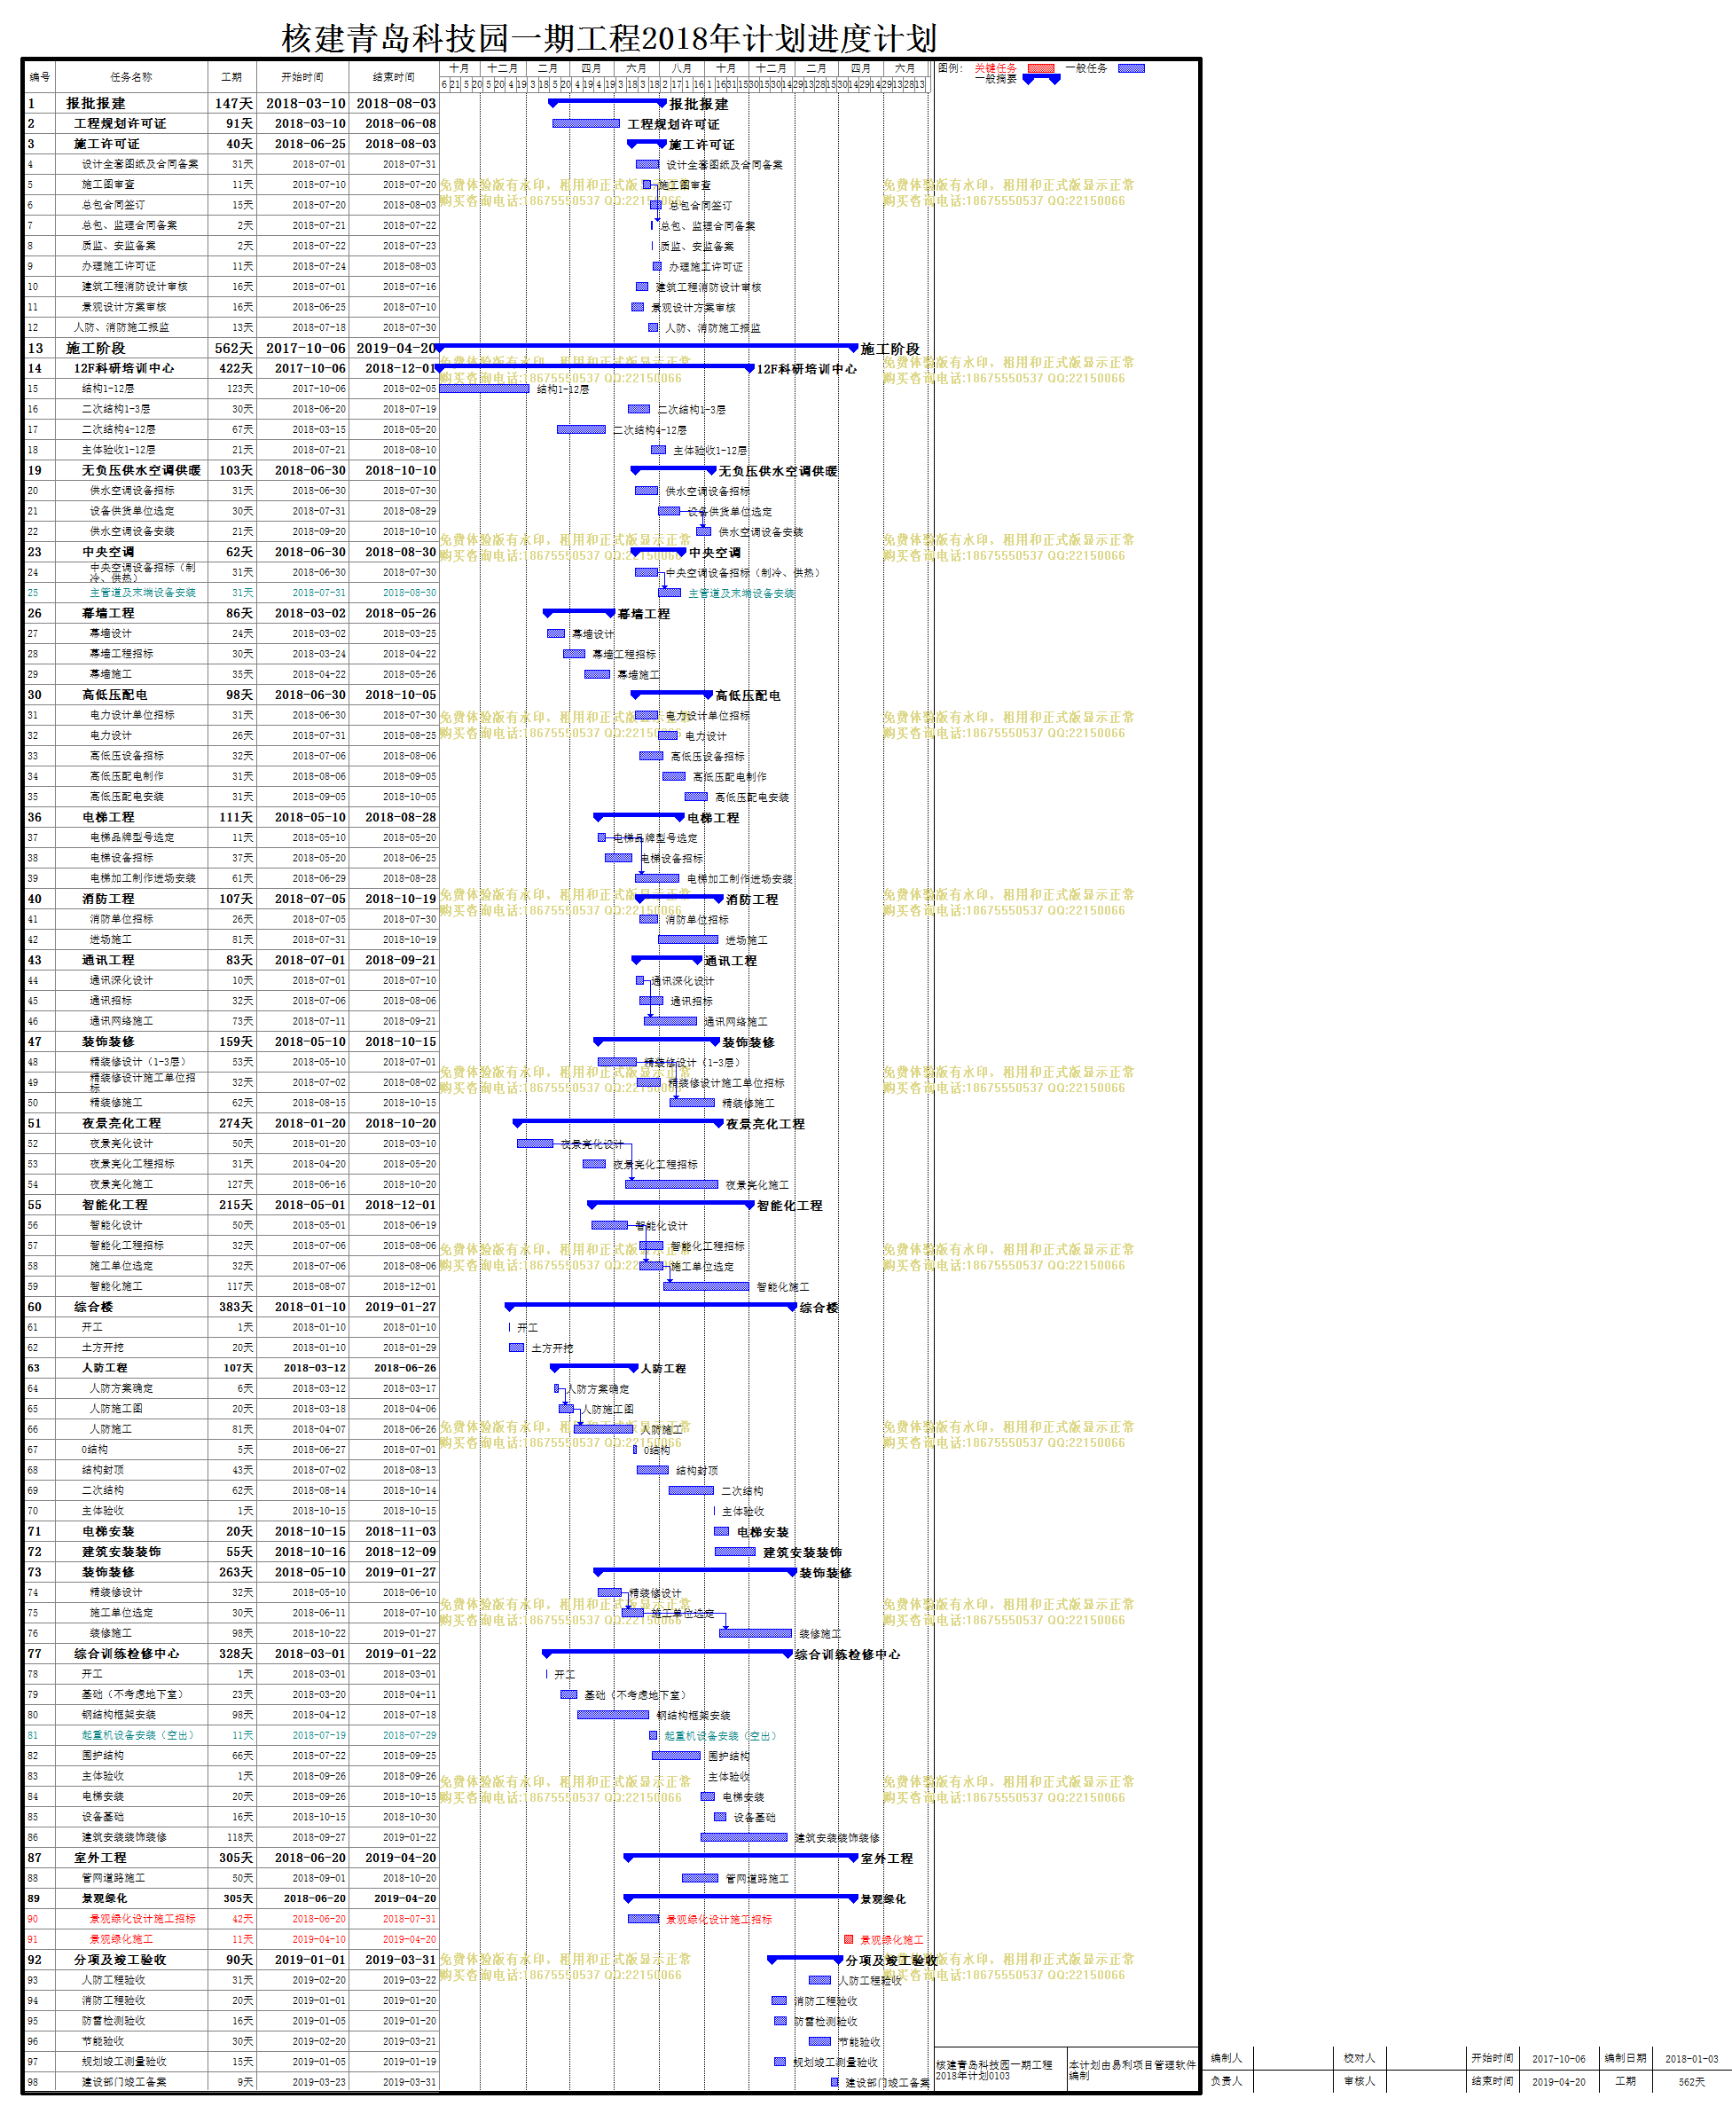Click the 报批报建 summary bar in the Gantt chart
The width and height of the screenshot is (1732, 2114).
pyautogui.click(x=607, y=102)
